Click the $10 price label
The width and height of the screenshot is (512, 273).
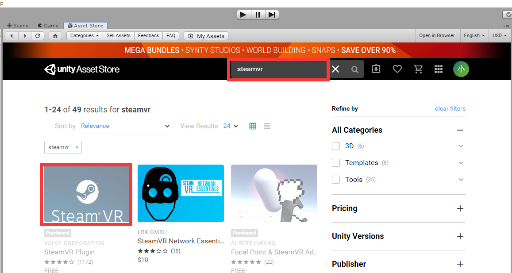pyautogui.click(x=142, y=260)
